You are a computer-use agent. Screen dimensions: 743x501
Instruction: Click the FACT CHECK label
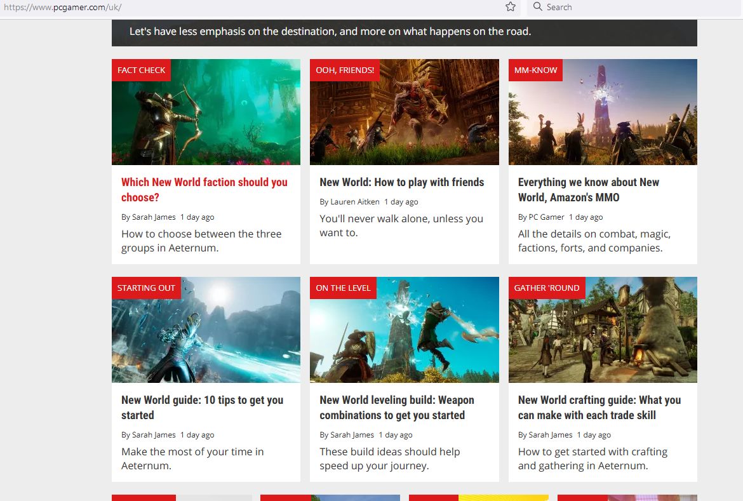pos(141,70)
